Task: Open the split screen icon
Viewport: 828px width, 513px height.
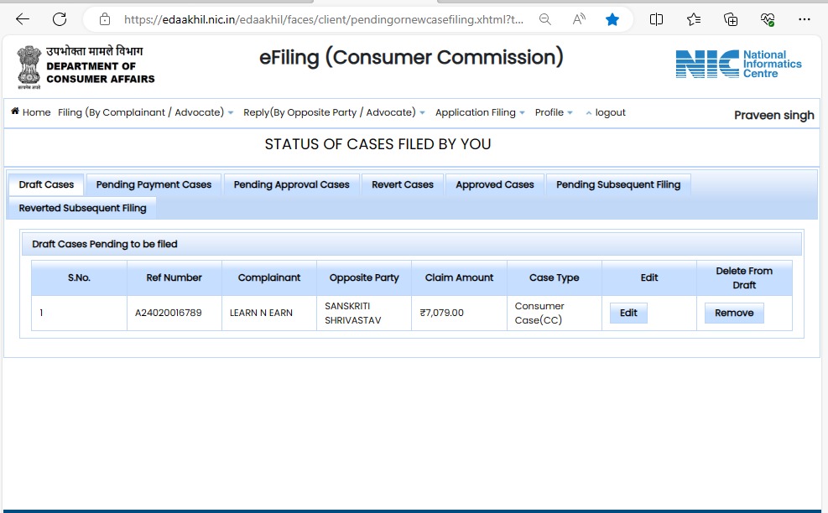Action: [x=657, y=19]
